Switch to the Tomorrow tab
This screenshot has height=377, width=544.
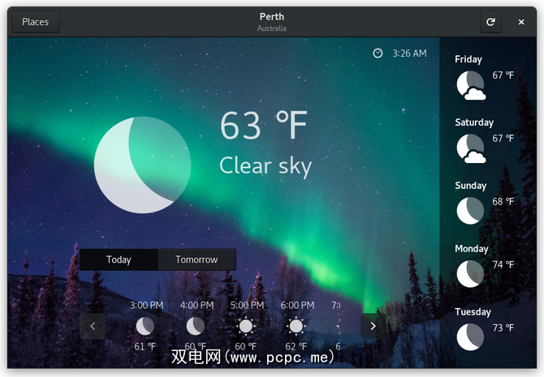pyautogui.click(x=196, y=259)
